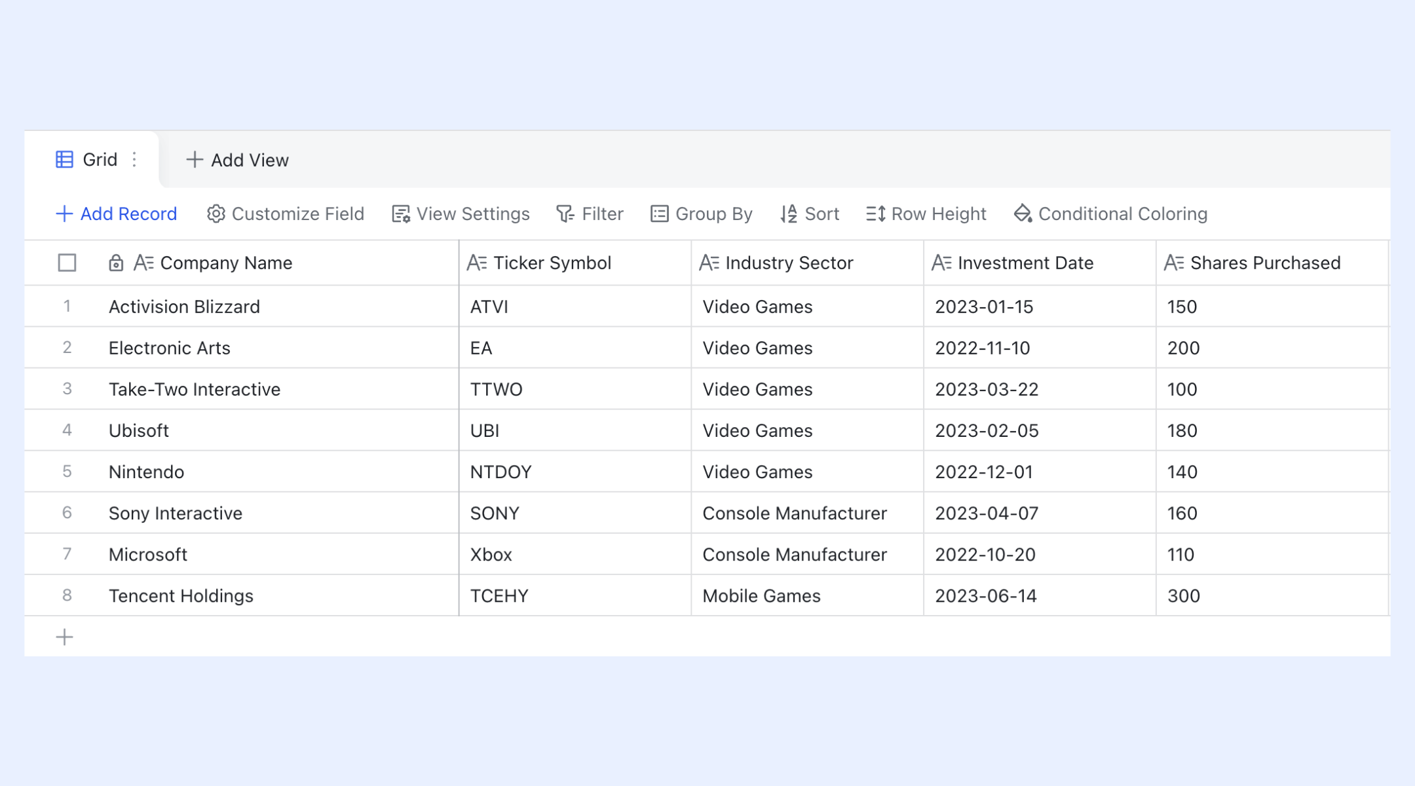1415x786 pixels.
Task: Select the 2022-11-10 investment date cell
Action: (x=1040, y=348)
